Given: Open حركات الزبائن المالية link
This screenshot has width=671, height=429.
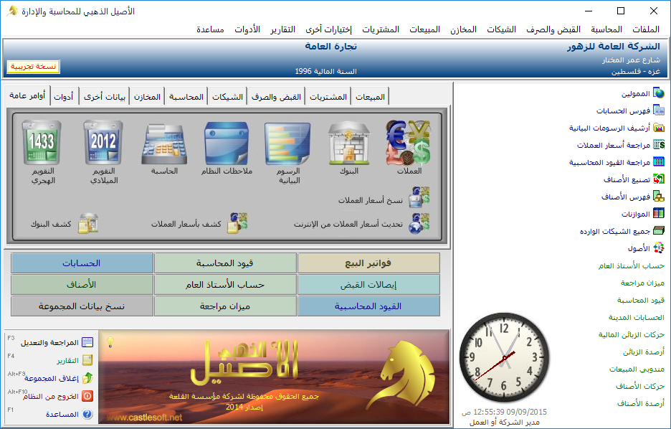Looking at the screenshot, I should [x=631, y=334].
